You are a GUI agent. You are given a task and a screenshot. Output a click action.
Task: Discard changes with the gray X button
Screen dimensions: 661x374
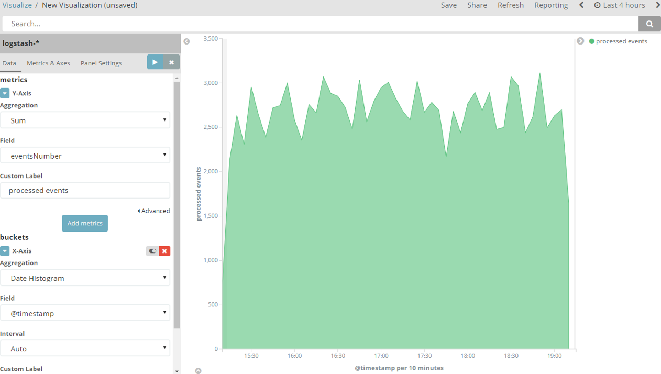click(171, 62)
